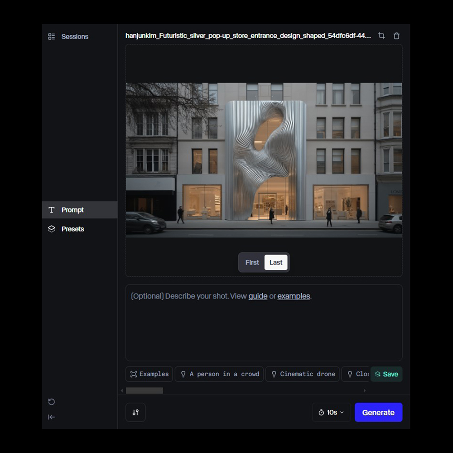Open the 10s duration dropdown

[x=331, y=412]
